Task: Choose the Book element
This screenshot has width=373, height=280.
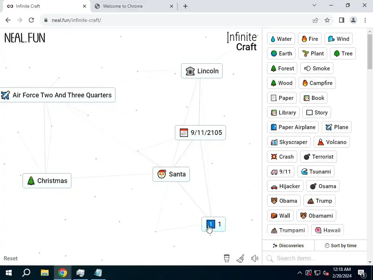Action: pos(314,98)
